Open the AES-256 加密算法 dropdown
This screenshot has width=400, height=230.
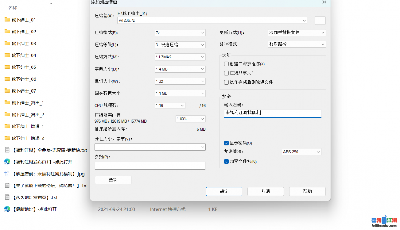click(301, 152)
